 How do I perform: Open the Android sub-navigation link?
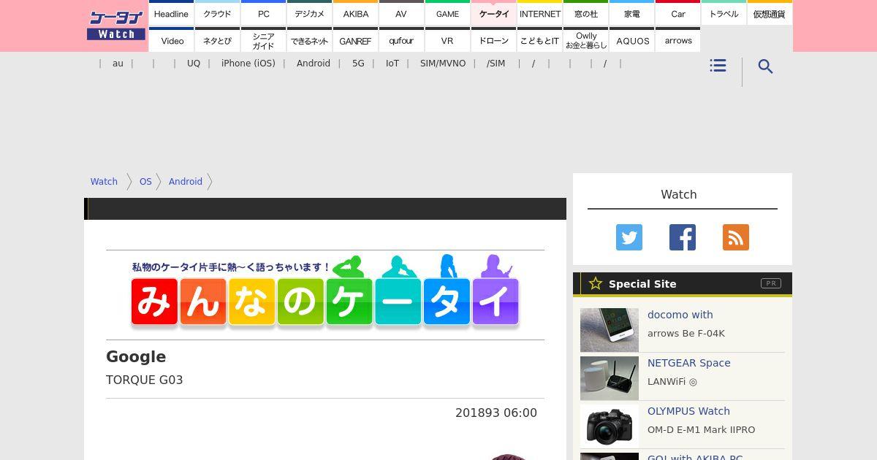pyautogui.click(x=314, y=64)
